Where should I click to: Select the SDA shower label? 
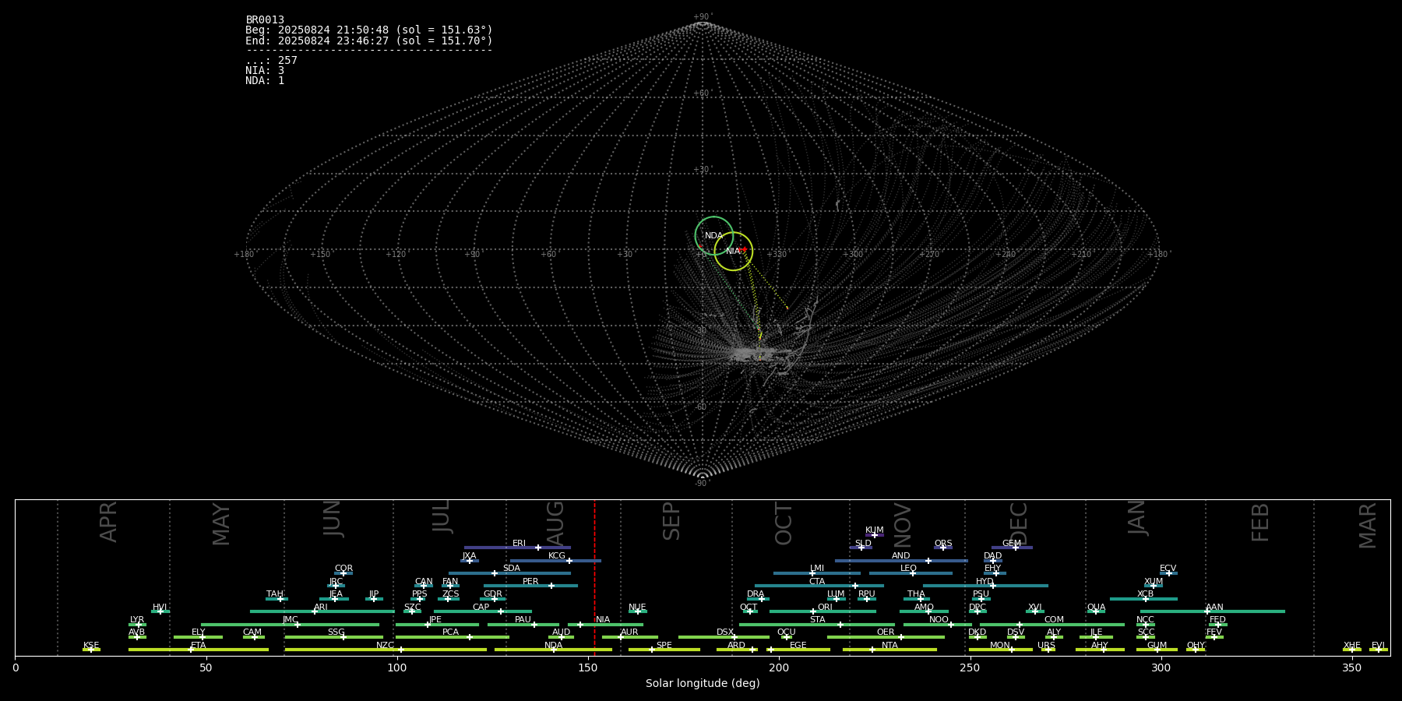[512, 569]
